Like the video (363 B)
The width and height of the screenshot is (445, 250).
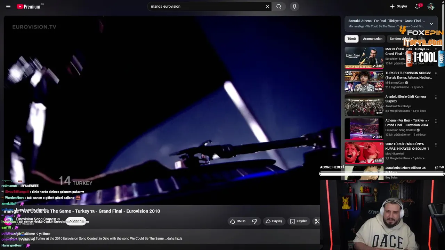[238, 221]
